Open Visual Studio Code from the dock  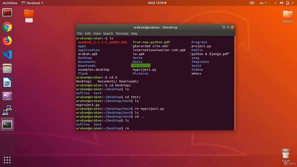pyautogui.click(x=7, y=55)
